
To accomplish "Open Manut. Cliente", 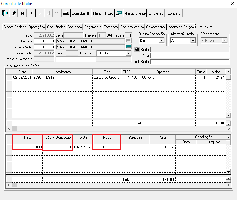I will click(x=135, y=13).
